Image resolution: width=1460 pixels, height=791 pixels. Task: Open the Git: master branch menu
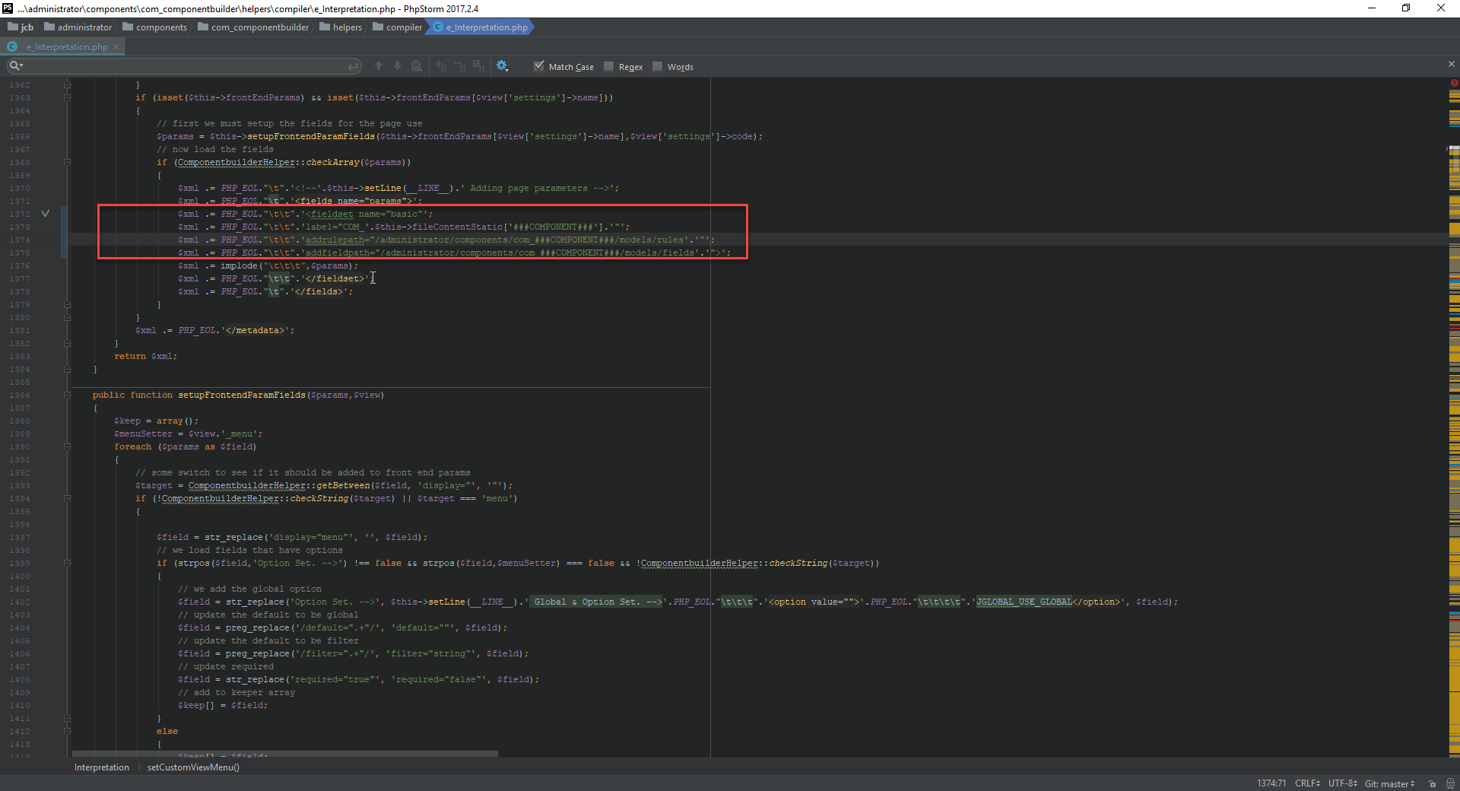(1390, 783)
